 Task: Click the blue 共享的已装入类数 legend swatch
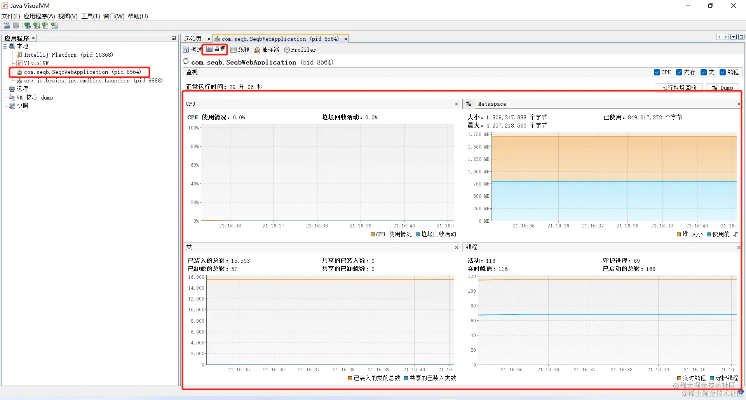pos(406,378)
